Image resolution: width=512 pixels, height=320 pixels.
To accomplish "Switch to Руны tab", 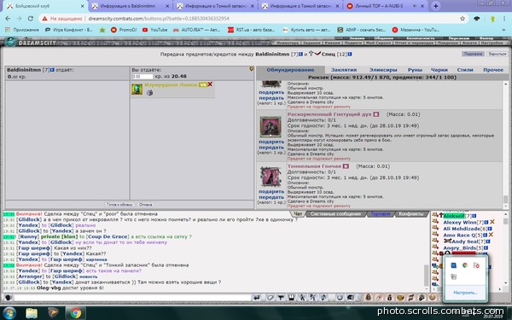I will pos(415,70).
